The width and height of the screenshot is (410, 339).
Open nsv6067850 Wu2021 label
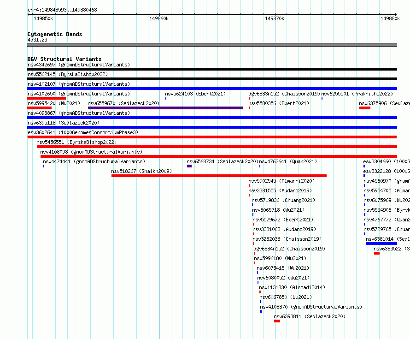pyautogui.click(x=286, y=297)
